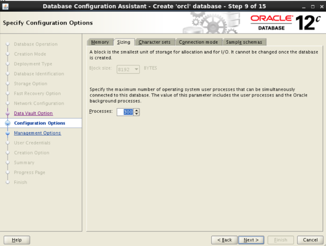This screenshot has height=246, width=326.
Task: Click the Java window menu icon
Action: tap(5, 7)
